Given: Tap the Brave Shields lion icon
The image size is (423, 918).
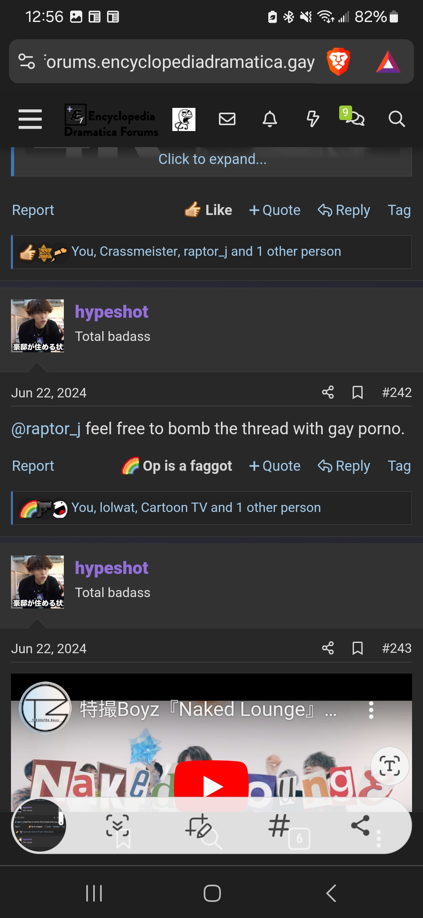Looking at the screenshot, I should point(338,62).
